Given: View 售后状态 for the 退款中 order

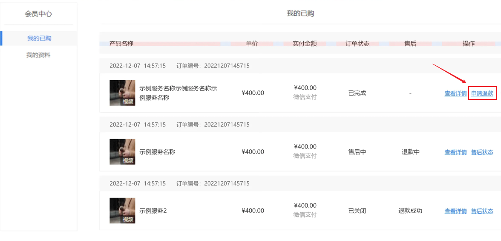Looking at the screenshot, I should click(482, 152).
